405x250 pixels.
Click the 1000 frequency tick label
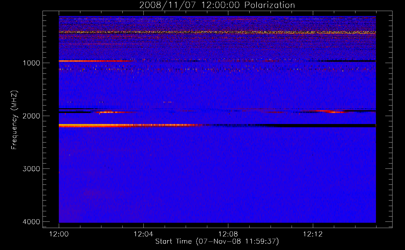point(31,63)
